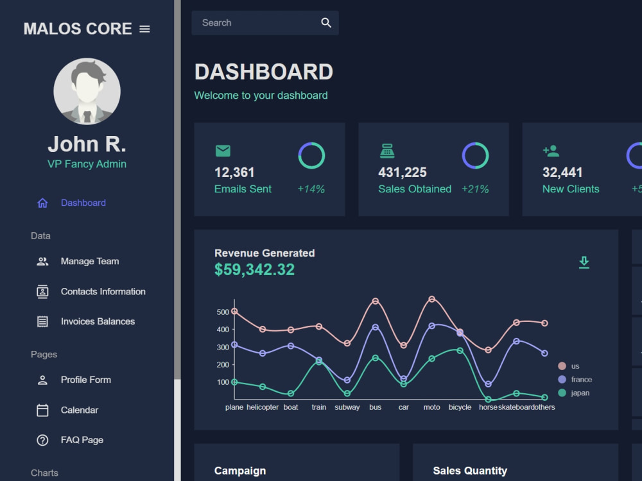Image resolution: width=642 pixels, height=481 pixels.
Task: Click the Sales Quantity card heading
Action: (470, 471)
